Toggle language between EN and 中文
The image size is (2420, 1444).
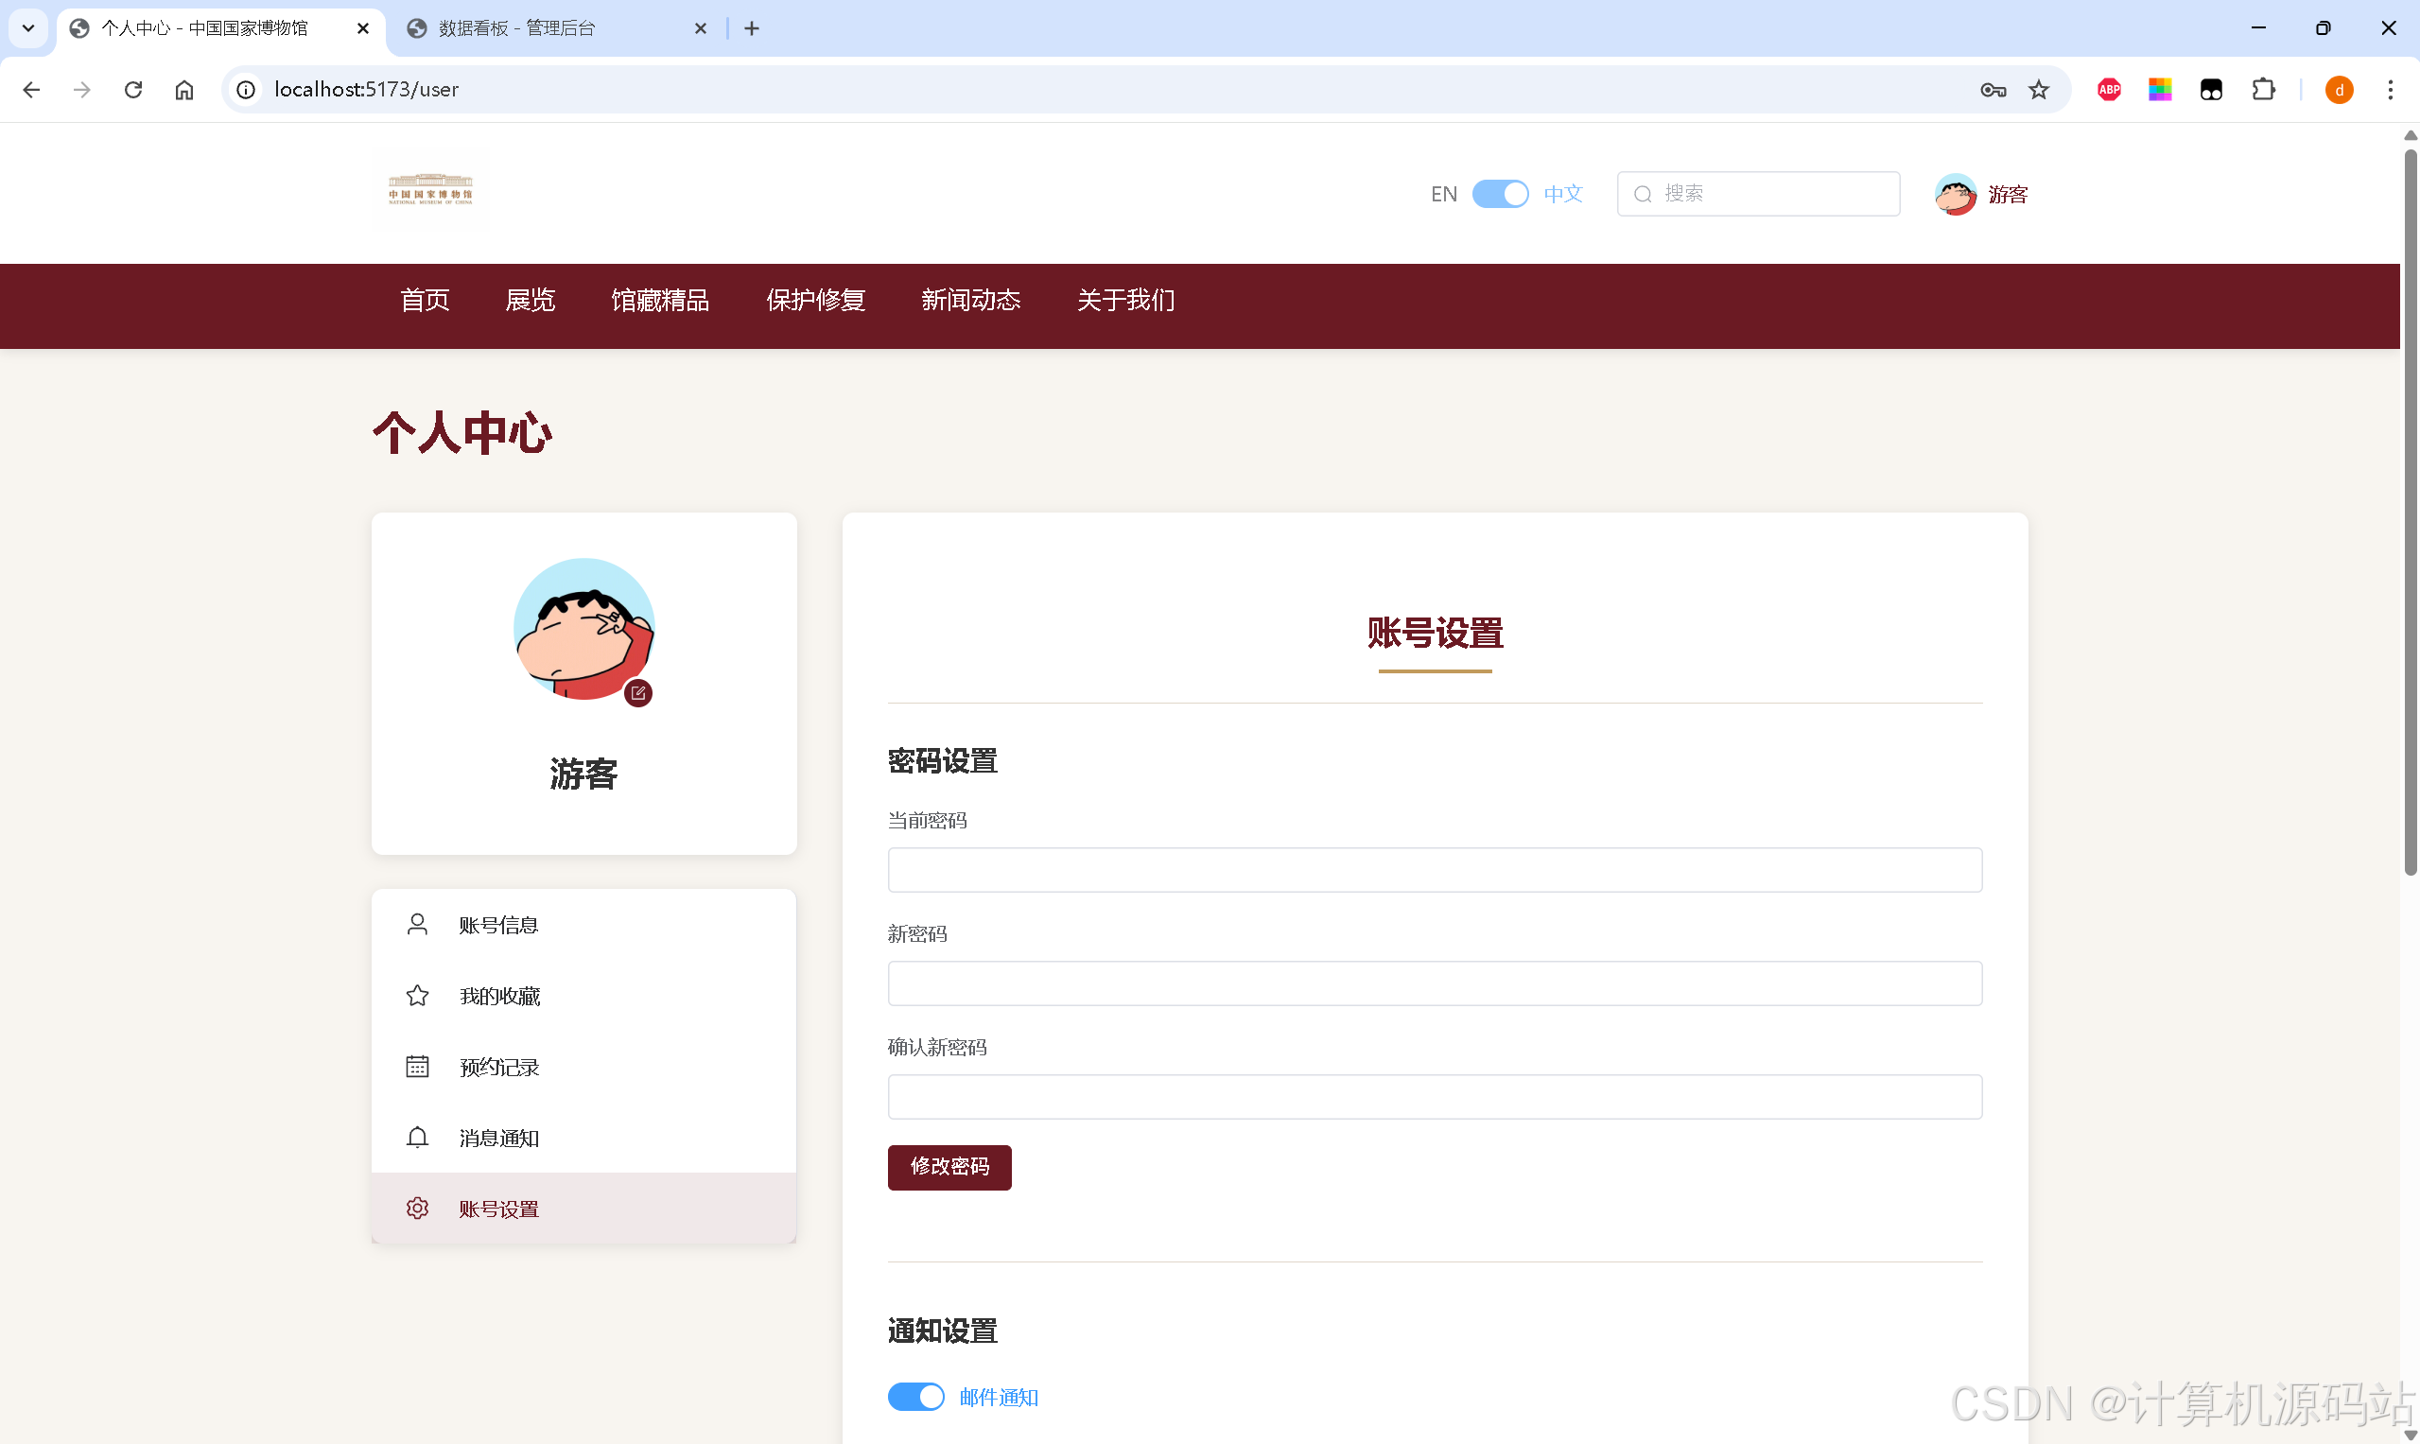[x=1501, y=194]
